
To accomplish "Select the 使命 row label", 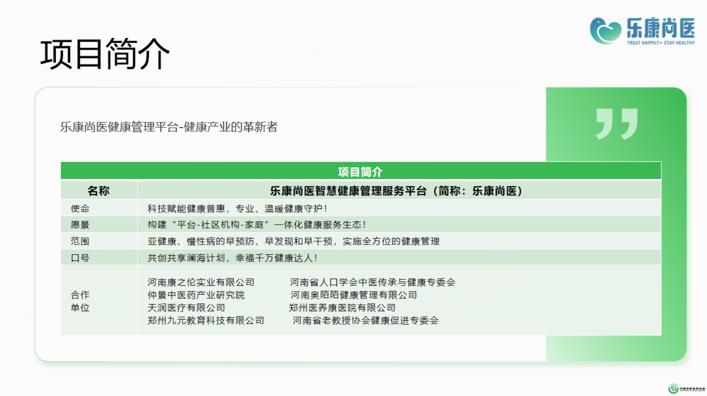I will pyautogui.click(x=80, y=208).
